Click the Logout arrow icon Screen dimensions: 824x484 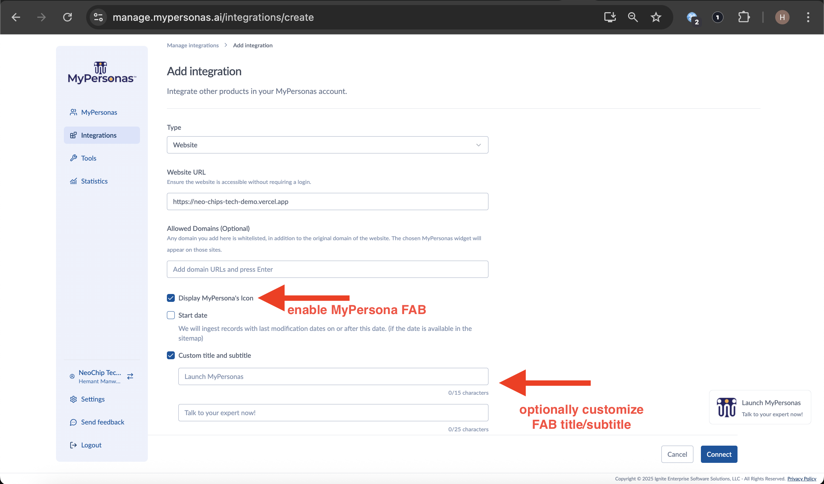73,445
